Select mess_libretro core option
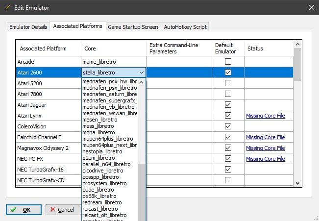This screenshot has width=319, height=221. [110, 126]
